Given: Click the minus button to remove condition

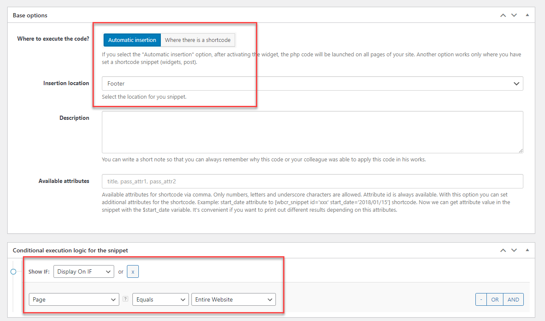Looking at the screenshot, I should click(x=481, y=299).
